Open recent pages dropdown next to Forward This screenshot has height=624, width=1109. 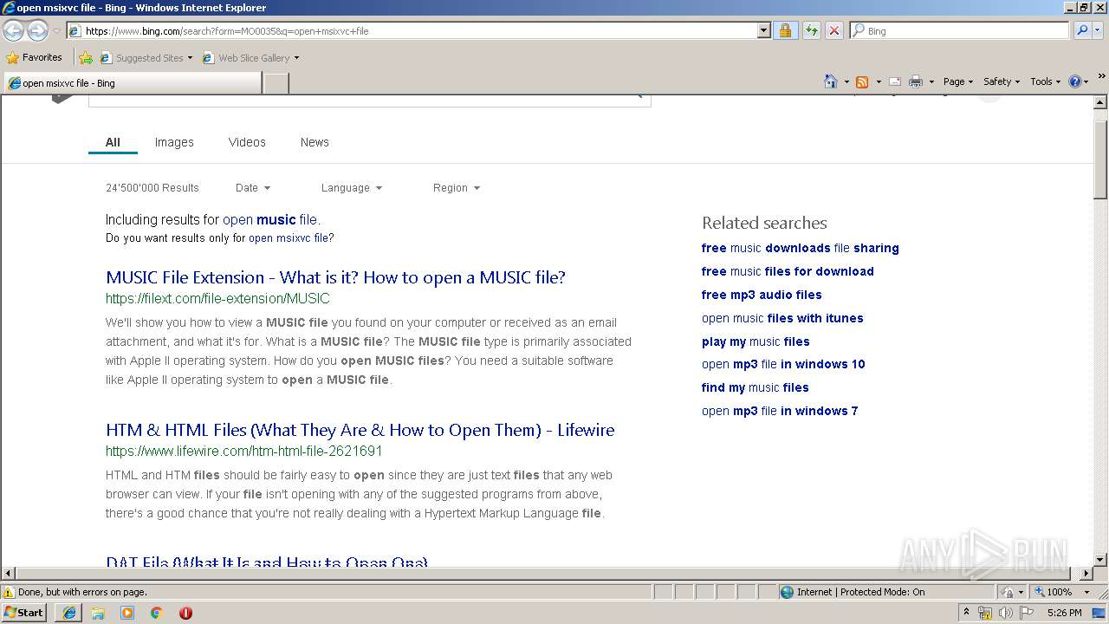click(x=56, y=30)
